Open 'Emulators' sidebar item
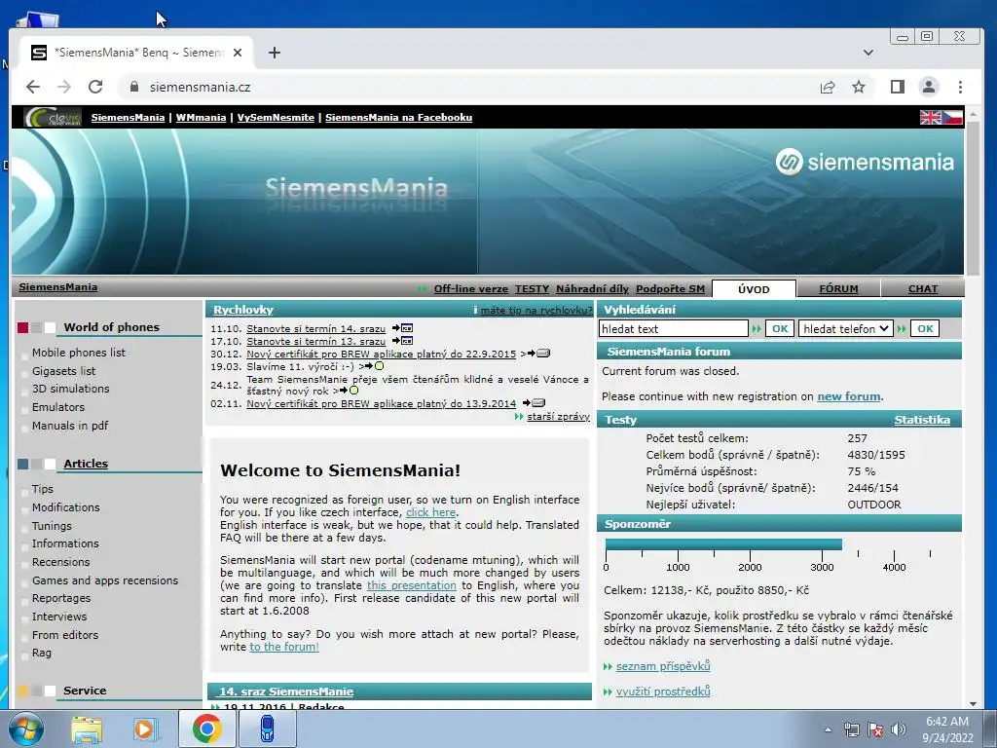 coord(57,407)
